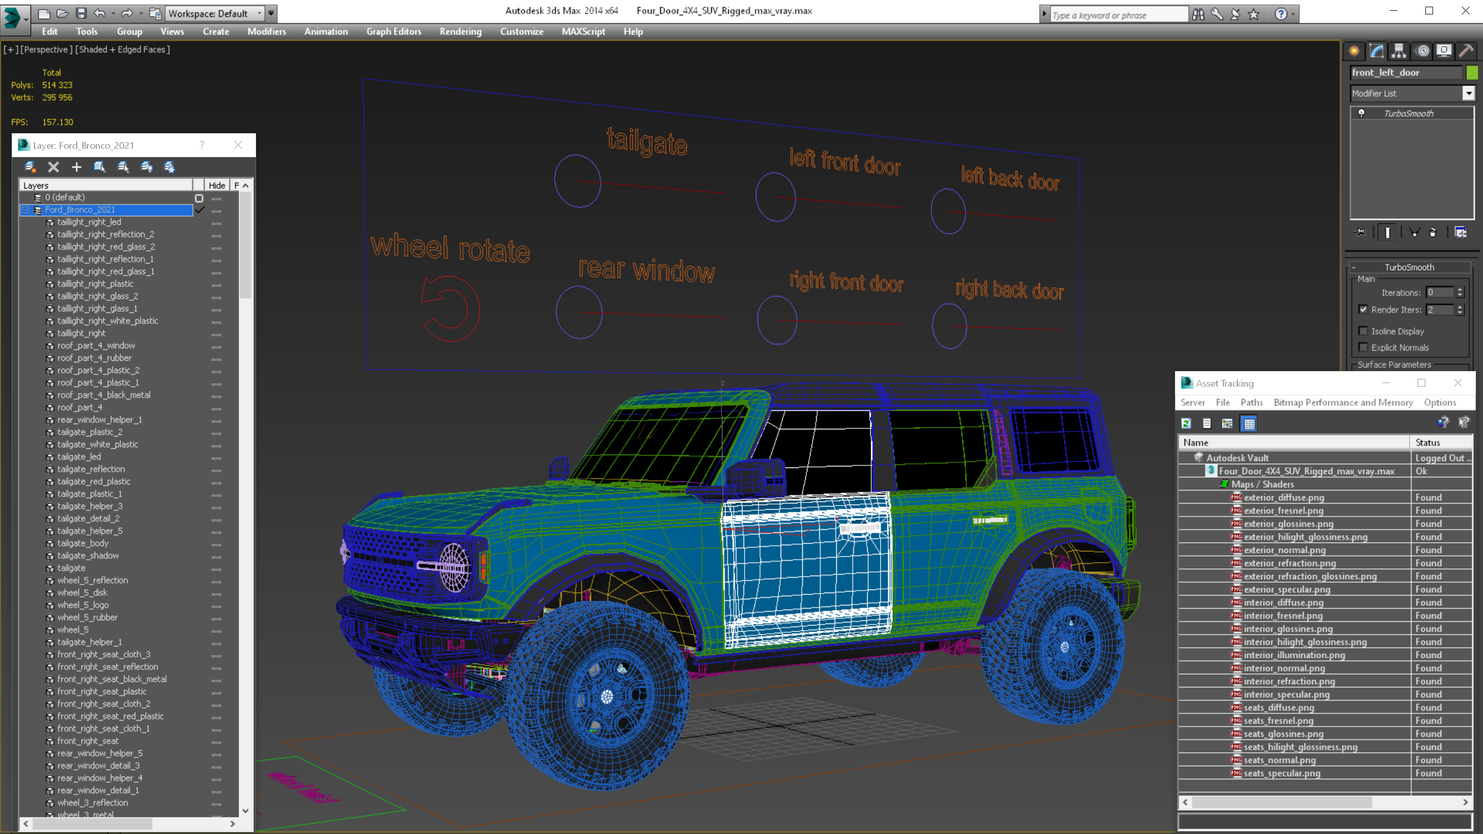The image size is (1483, 834).
Task: Click the satellite Communication Center icon
Action: click(1235, 14)
